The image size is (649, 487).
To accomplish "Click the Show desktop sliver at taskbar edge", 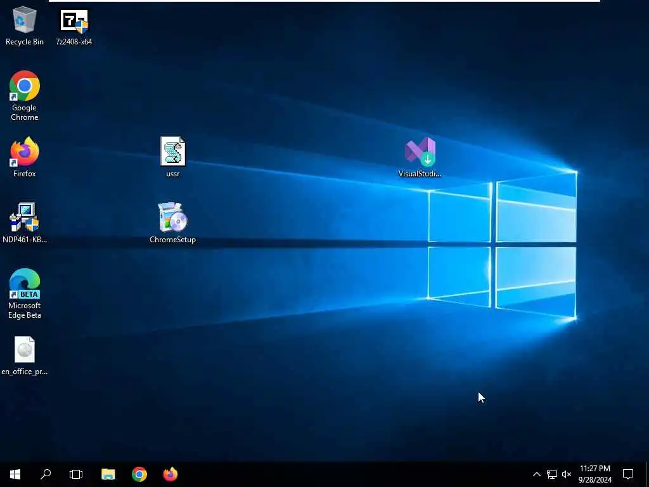I will (x=647, y=474).
